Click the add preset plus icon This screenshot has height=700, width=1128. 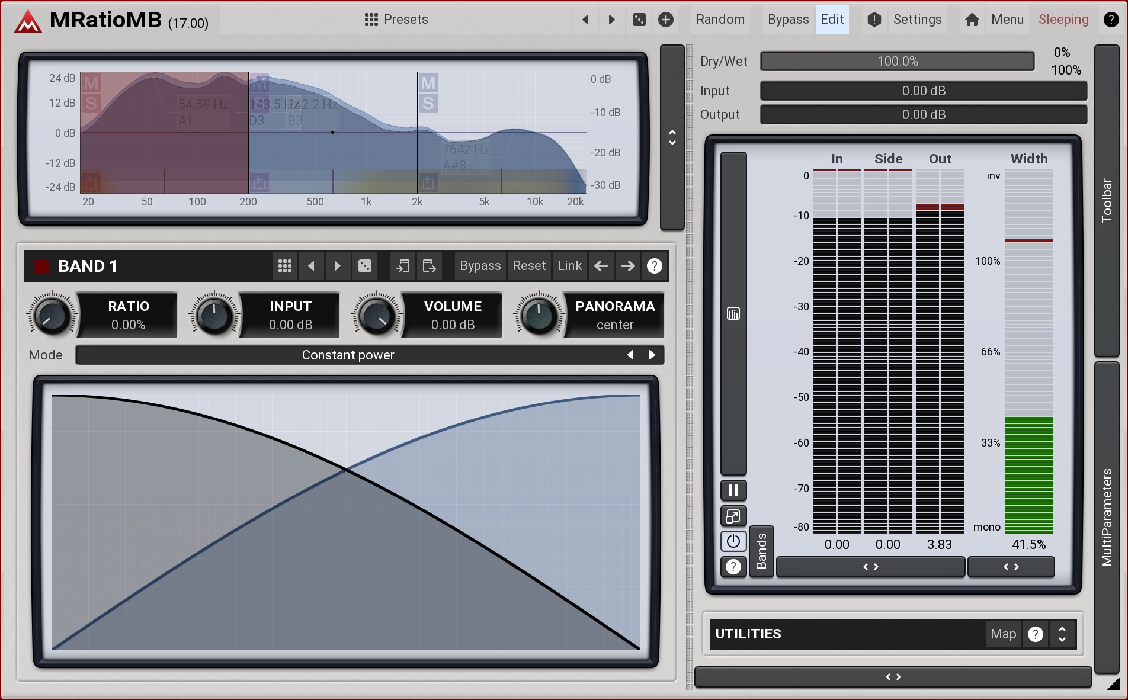pyautogui.click(x=666, y=20)
